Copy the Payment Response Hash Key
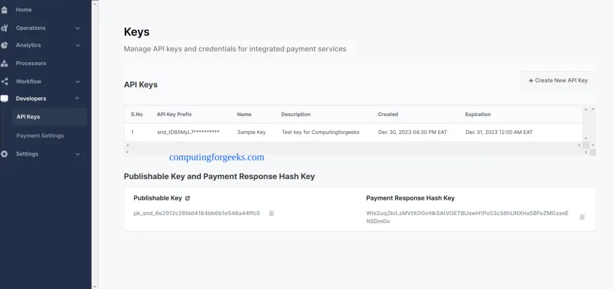 [582, 217]
